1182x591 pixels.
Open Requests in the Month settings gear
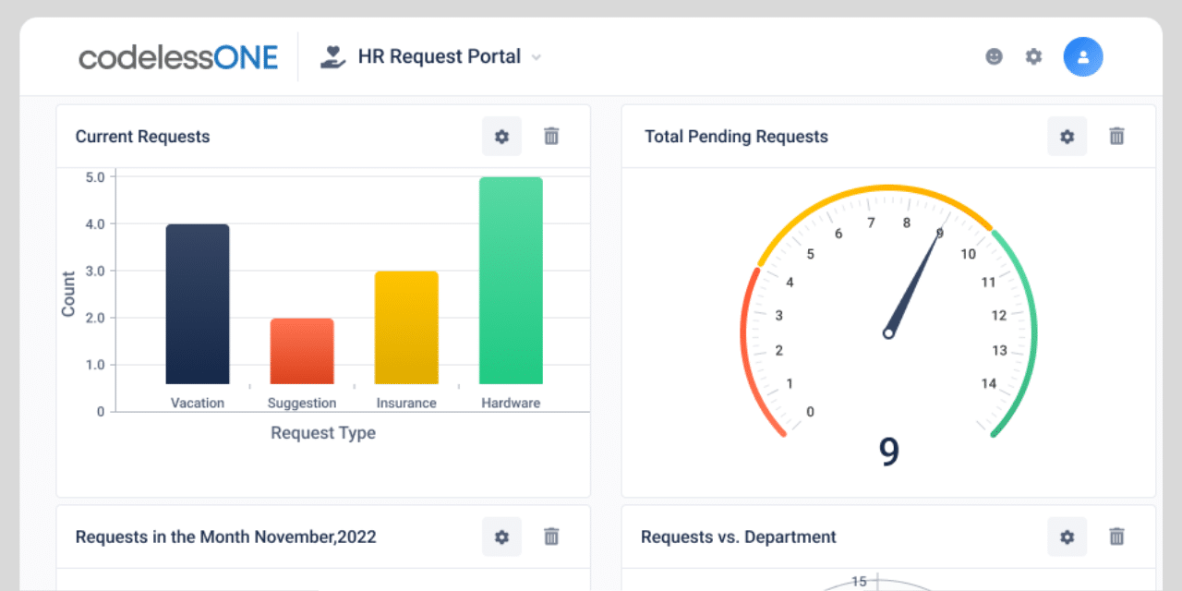501,537
